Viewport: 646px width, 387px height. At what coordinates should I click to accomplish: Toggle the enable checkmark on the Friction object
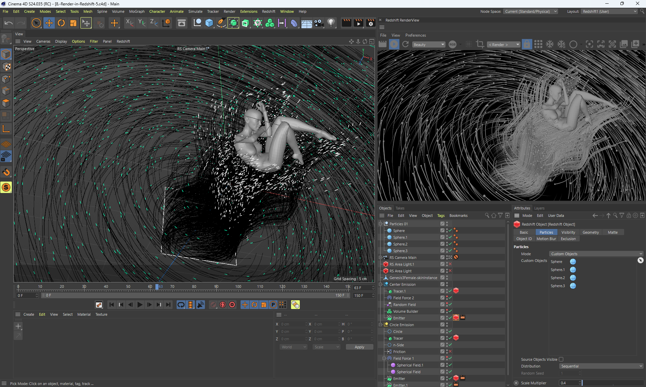click(450, 352)
